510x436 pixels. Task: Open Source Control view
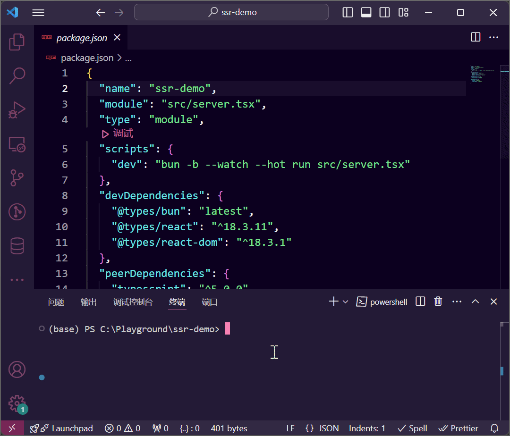17,178
